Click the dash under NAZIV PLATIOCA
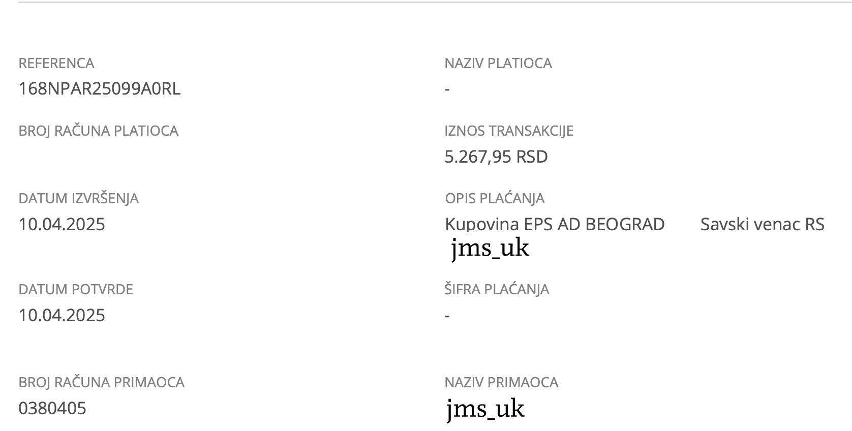The height and width of the screenshot is (431, 852). 447,89
